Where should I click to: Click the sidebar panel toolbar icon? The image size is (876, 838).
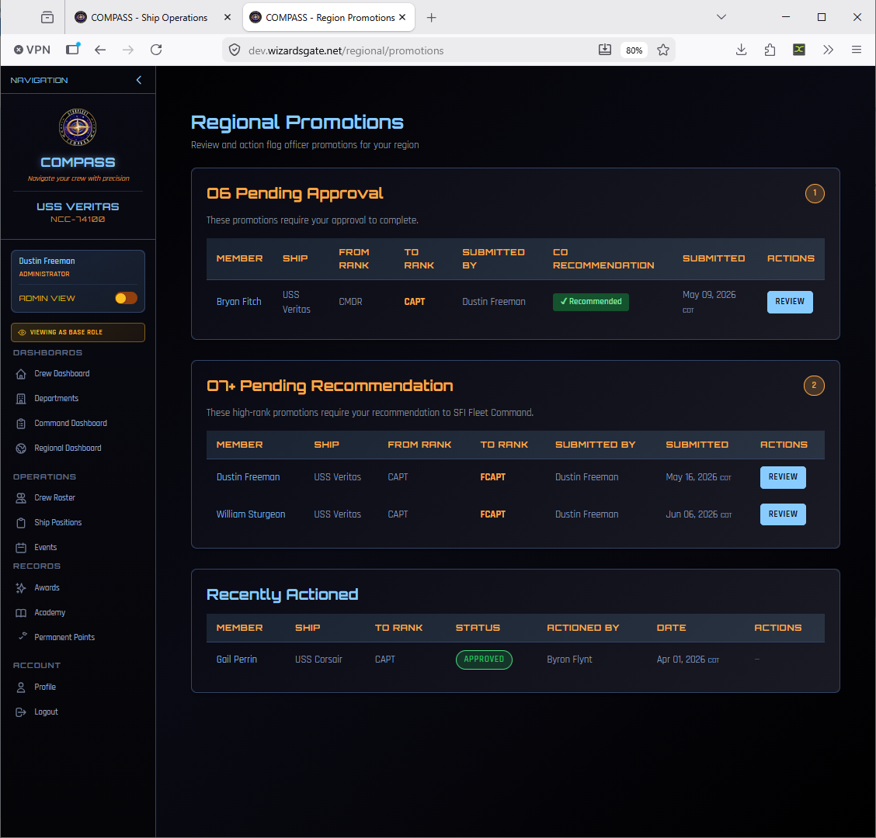73,49
